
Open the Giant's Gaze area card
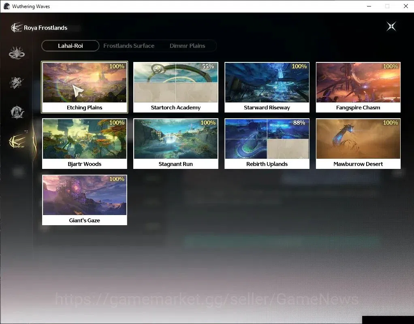tap(85, 200)
